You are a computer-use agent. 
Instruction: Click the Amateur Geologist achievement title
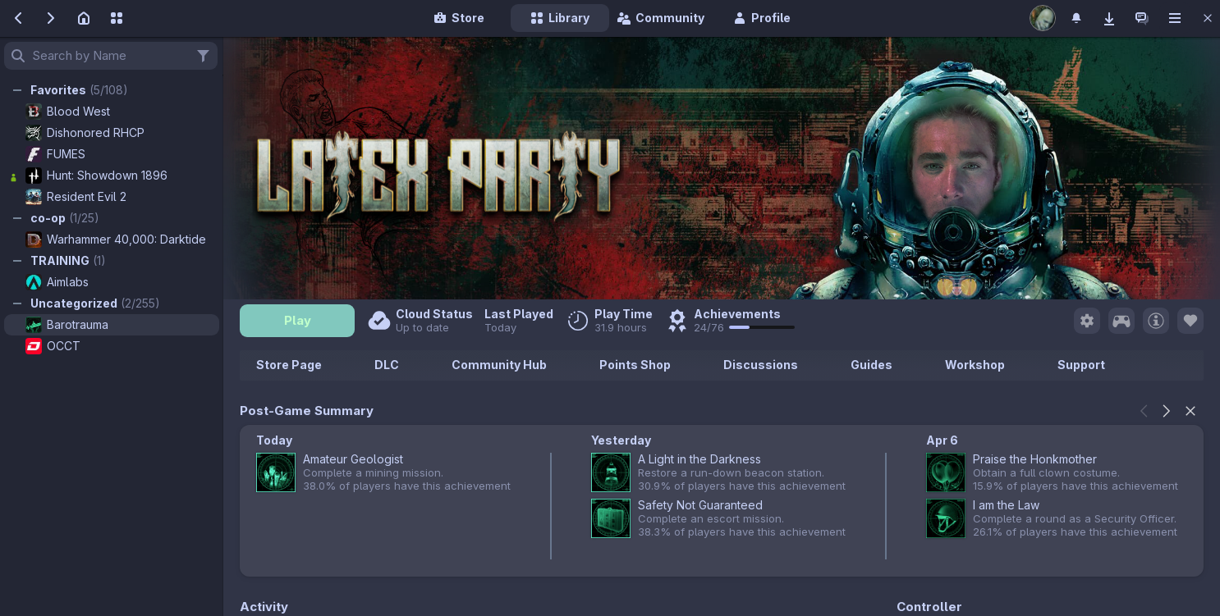point(353,459)
